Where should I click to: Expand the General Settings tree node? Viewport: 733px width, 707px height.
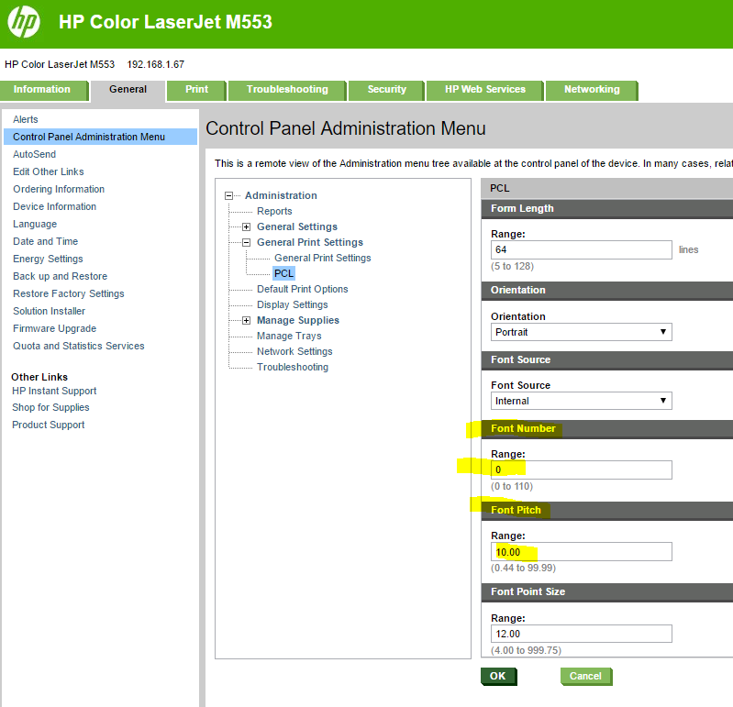click(246, 226)
